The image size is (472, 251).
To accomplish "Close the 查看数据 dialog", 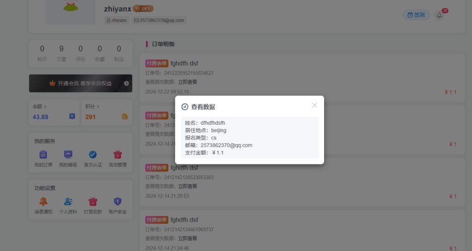I will click(x=314, y=105).
